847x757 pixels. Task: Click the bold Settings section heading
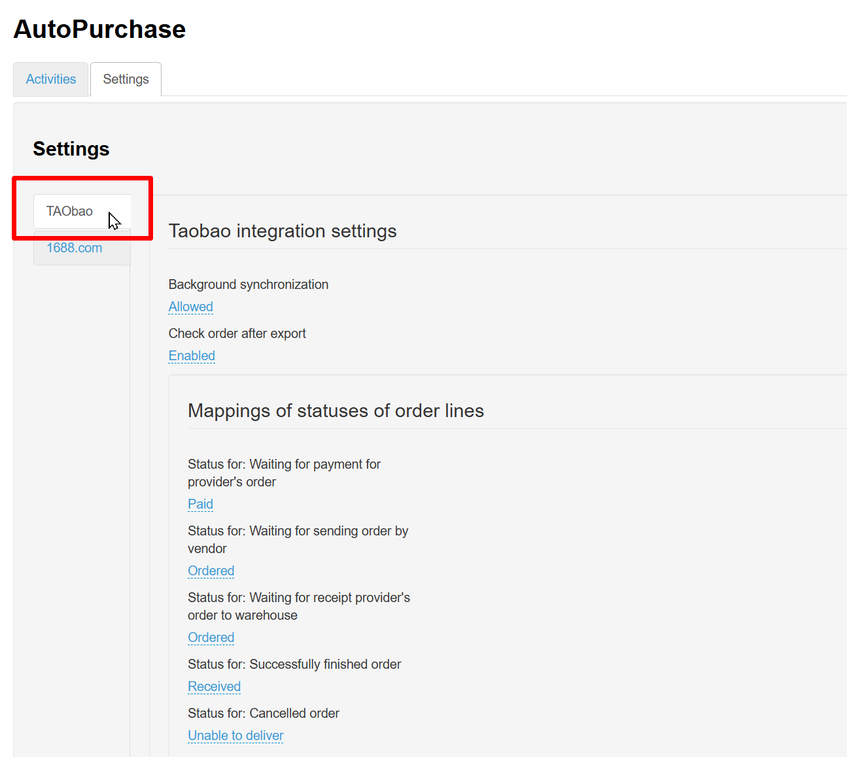(x=71, y=149)
